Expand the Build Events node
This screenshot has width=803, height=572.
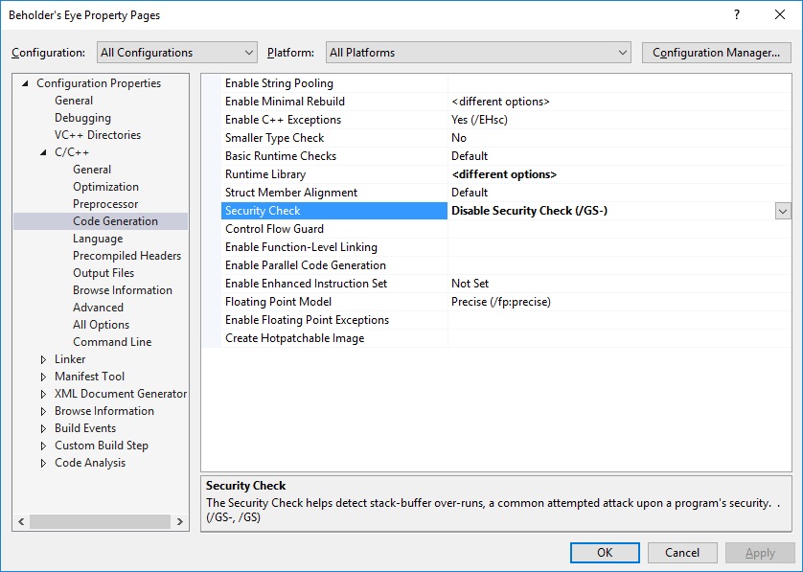click(43, 428)
